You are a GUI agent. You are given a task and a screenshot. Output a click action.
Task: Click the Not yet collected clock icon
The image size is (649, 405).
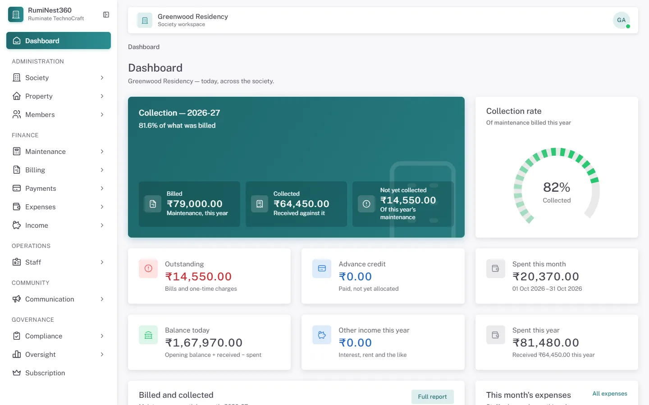click(x=366, y=204)
